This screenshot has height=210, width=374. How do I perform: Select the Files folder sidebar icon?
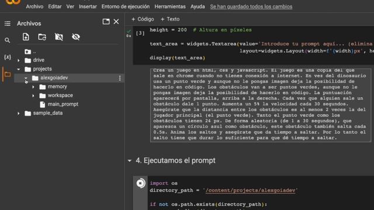pos(8,74)
